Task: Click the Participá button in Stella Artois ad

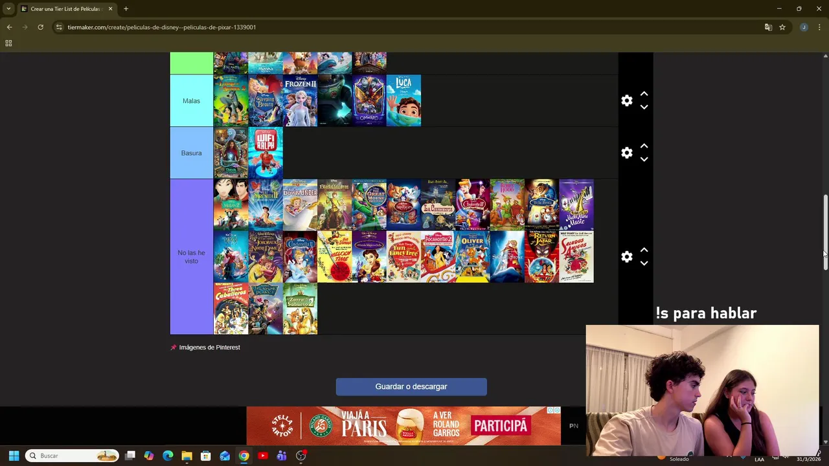Action: pyautogui.click(x=501, y=426)
